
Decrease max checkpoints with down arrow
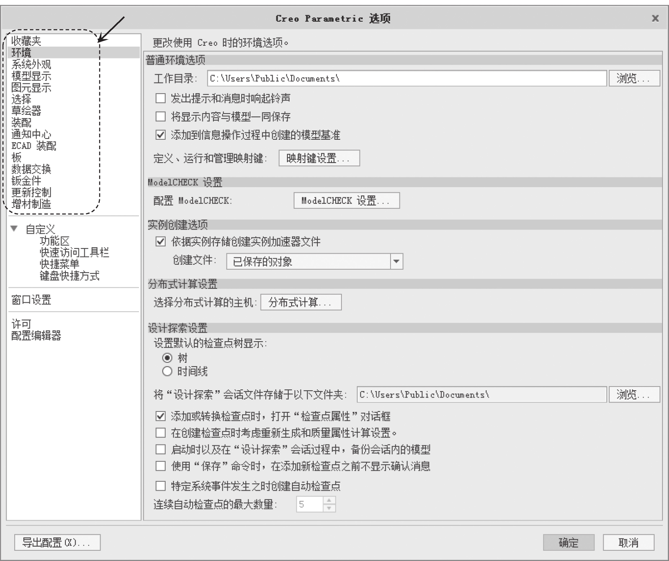(329, 508)
